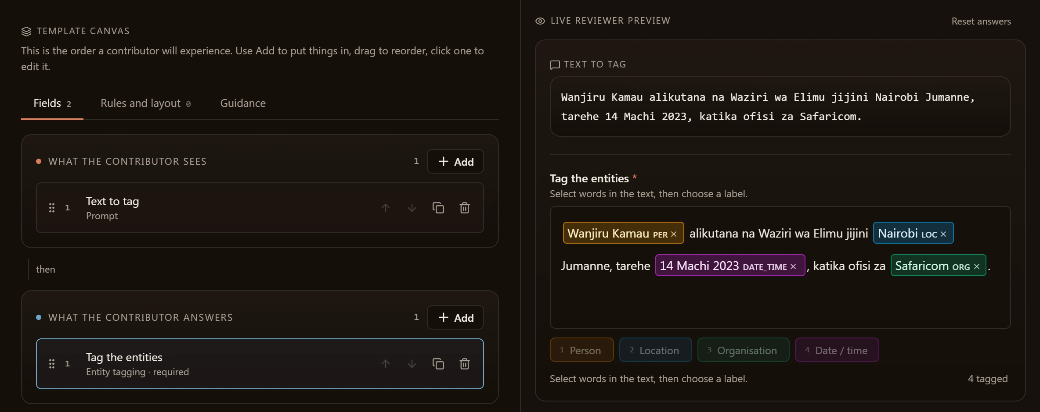
Task: Remove the ORG tag from Safaricom
Action: pos(977,266)
